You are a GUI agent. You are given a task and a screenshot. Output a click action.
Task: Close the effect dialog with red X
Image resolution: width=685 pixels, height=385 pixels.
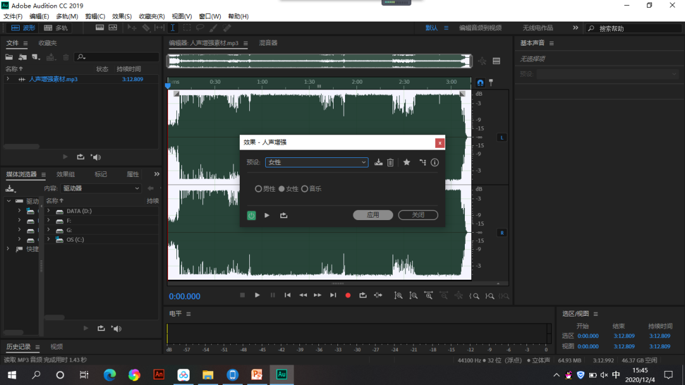[440, 143]
